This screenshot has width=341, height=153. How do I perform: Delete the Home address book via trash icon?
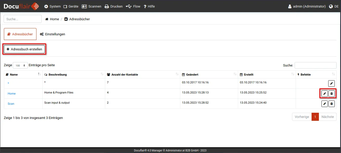point(331,94)
